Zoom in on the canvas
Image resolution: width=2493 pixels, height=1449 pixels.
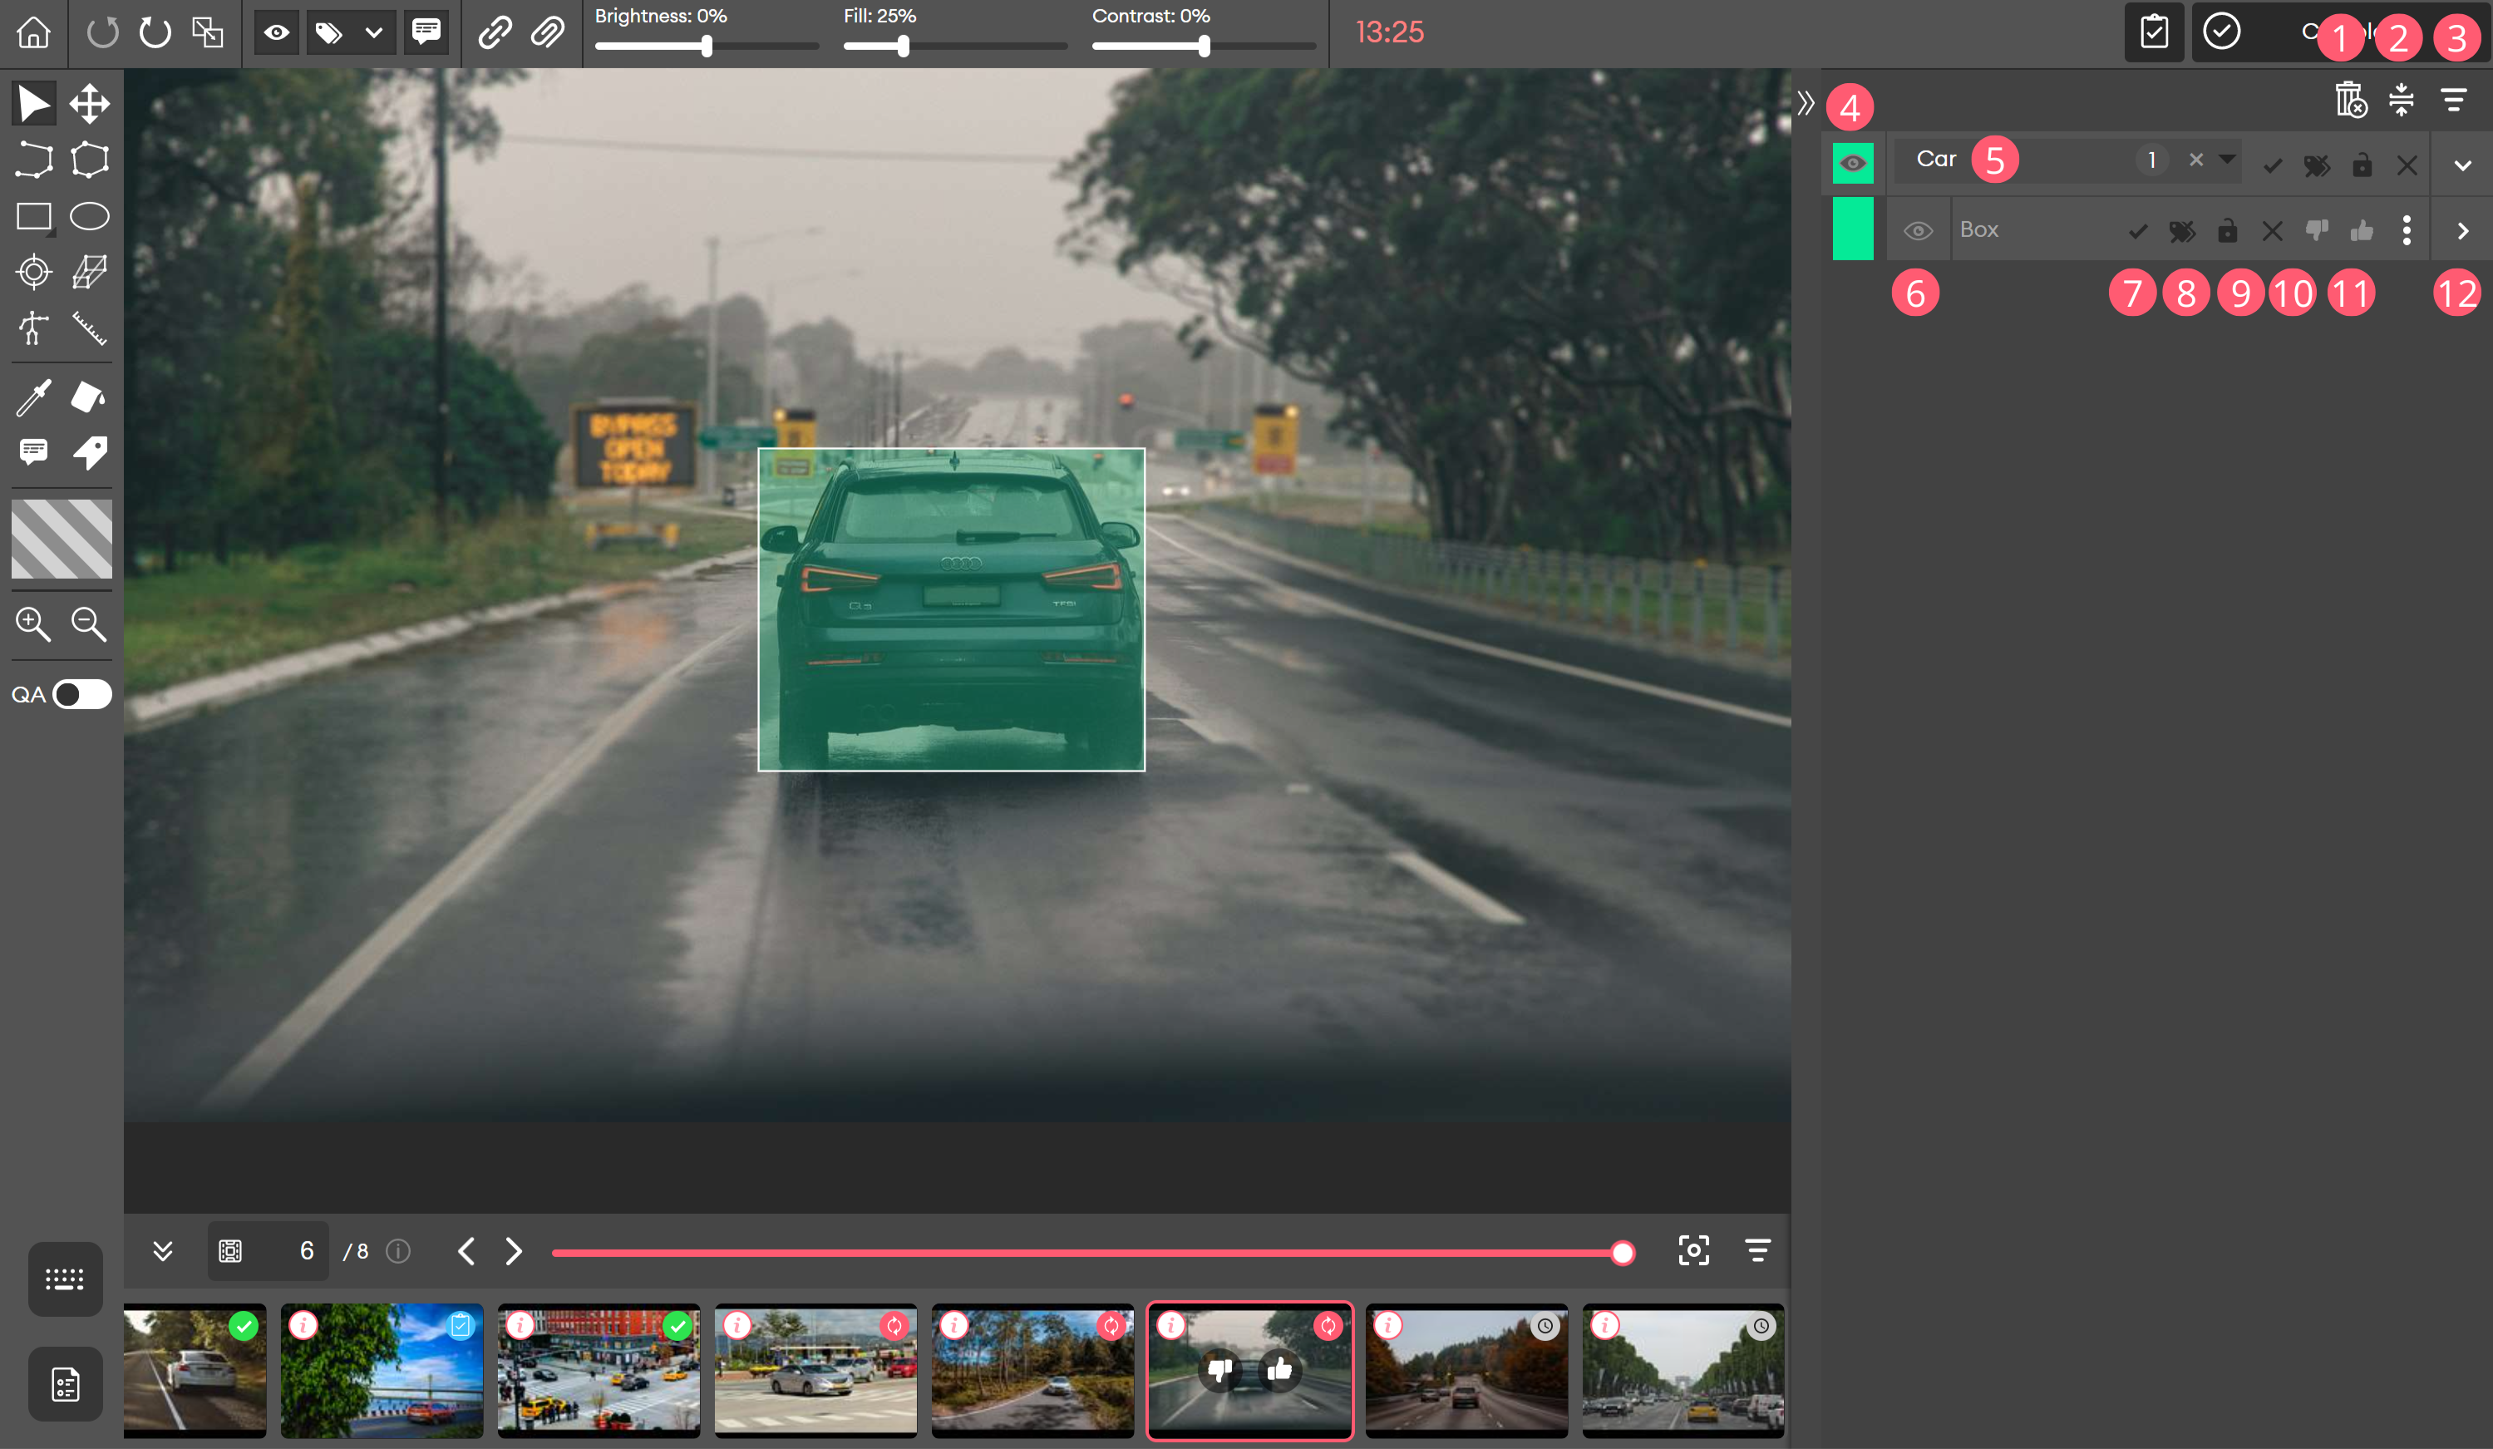[x=33, y=624]
